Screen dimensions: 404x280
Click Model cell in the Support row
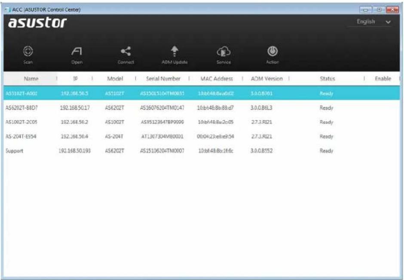tap(114, 151)
